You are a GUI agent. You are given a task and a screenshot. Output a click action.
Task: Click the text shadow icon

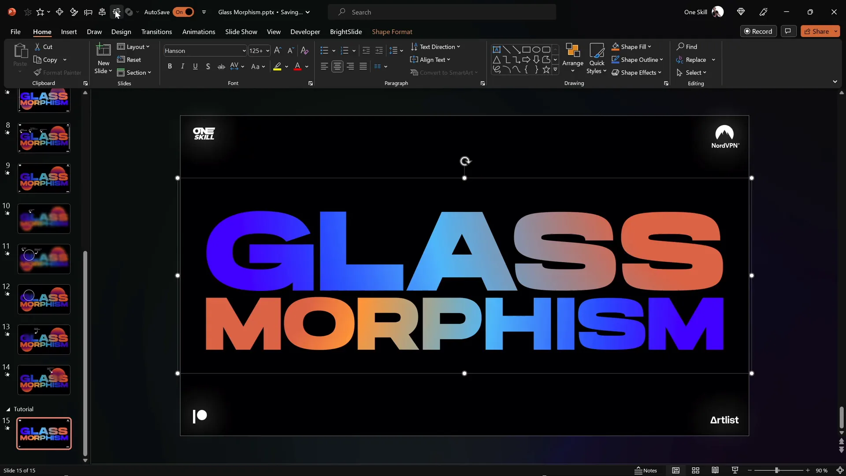[208, 67]
